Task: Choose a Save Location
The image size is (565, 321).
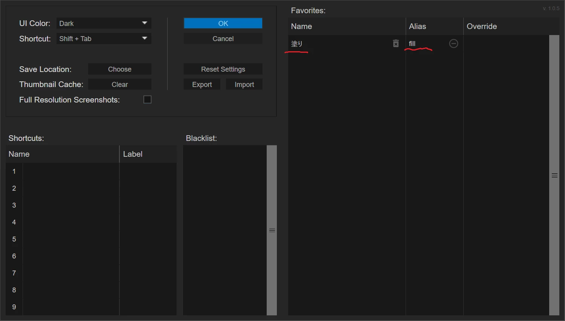Action: point(120,69)
